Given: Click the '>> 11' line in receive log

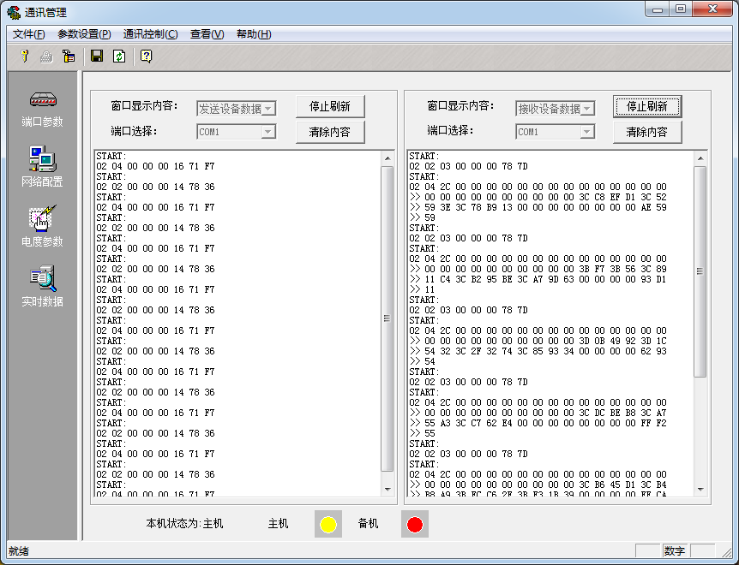Looking at the screenshot, I should tap(423, 289).
